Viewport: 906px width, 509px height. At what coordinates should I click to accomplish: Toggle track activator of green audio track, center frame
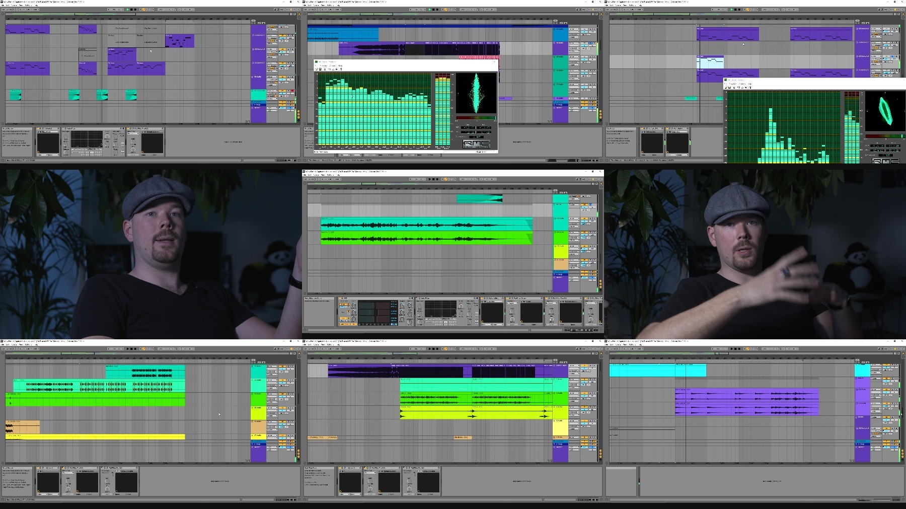(584, 232)
